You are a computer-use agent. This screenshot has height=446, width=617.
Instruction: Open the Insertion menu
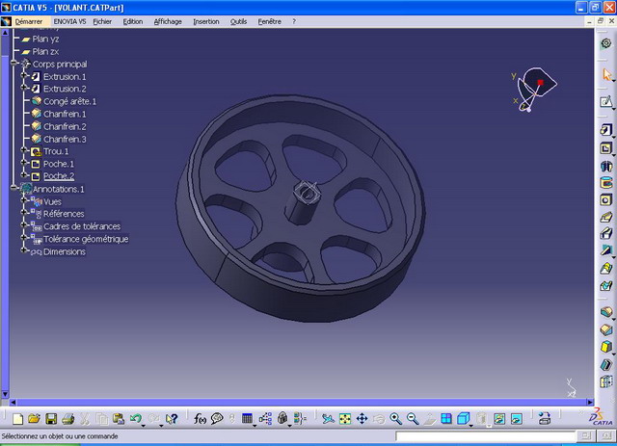(205, 21)
